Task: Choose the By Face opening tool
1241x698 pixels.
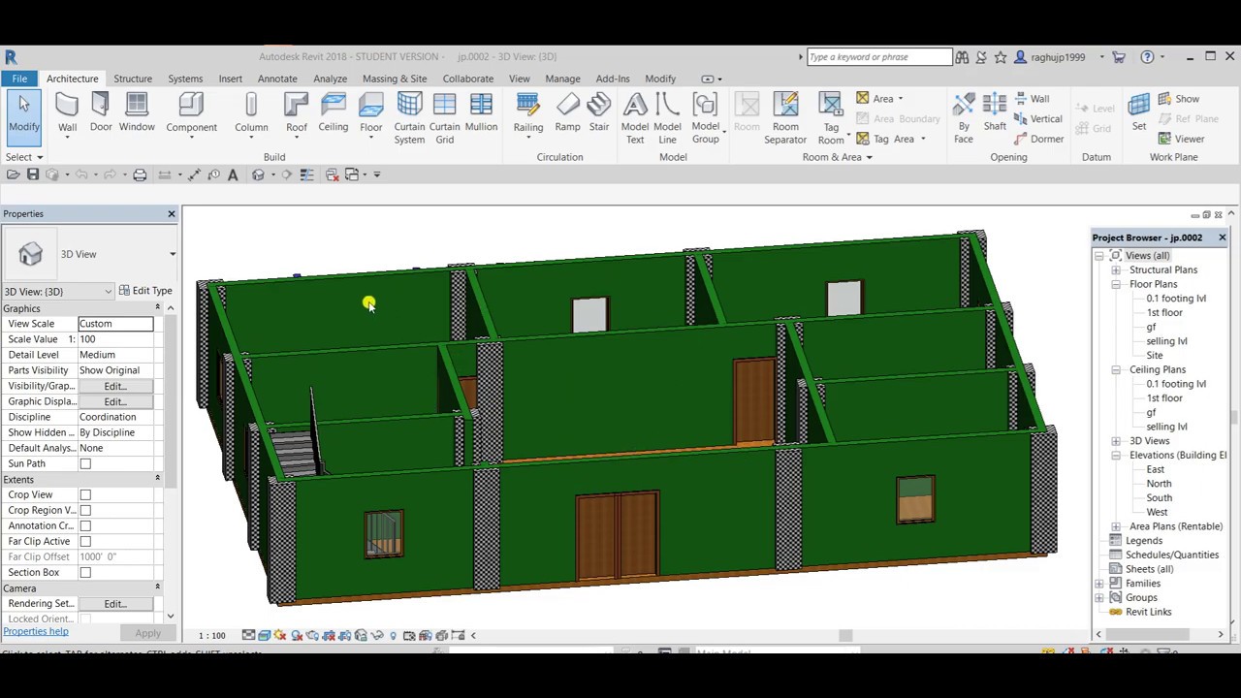Action: tap(964, 119)
